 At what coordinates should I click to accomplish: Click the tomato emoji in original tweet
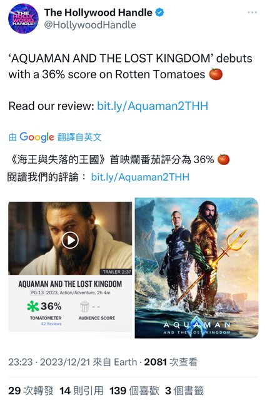[x=216, y=74]
